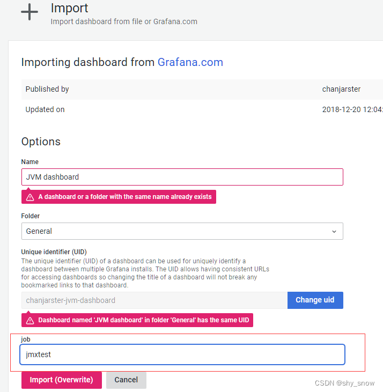Click the Import (Overwrite) button

(62, 380)
